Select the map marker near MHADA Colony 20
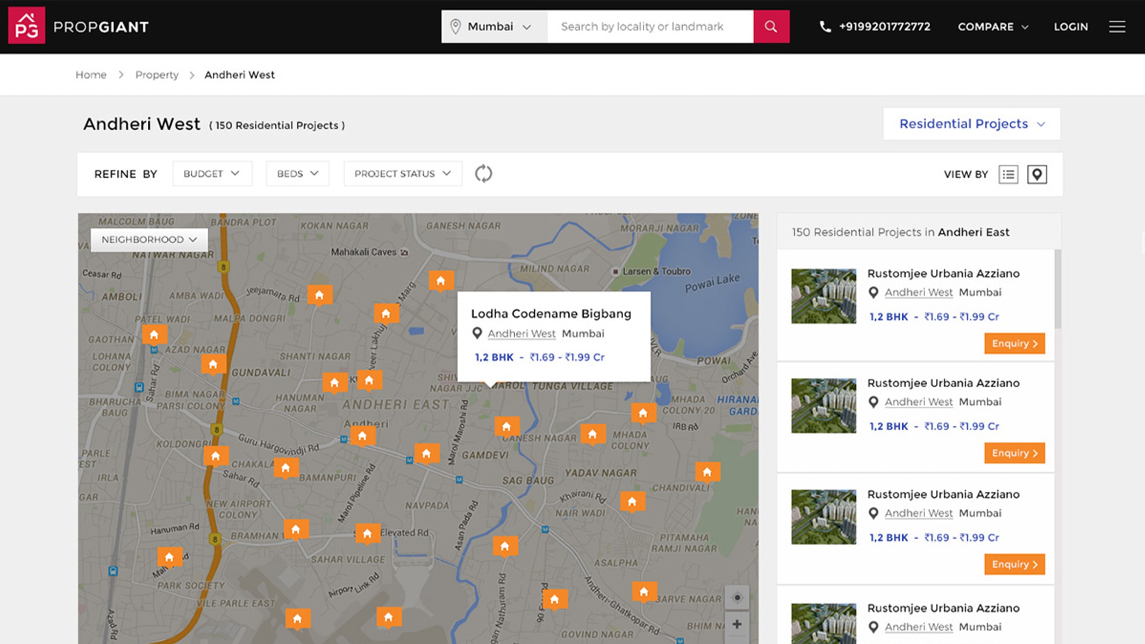 point(643,413)
